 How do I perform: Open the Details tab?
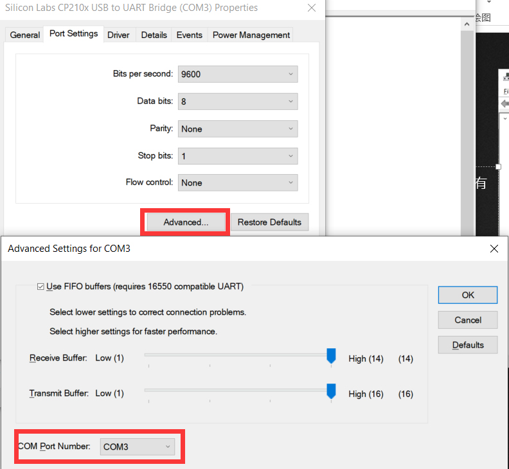154,35
